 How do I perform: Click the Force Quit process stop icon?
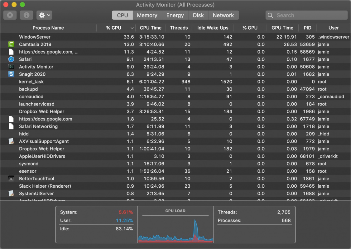coord(10,15)
